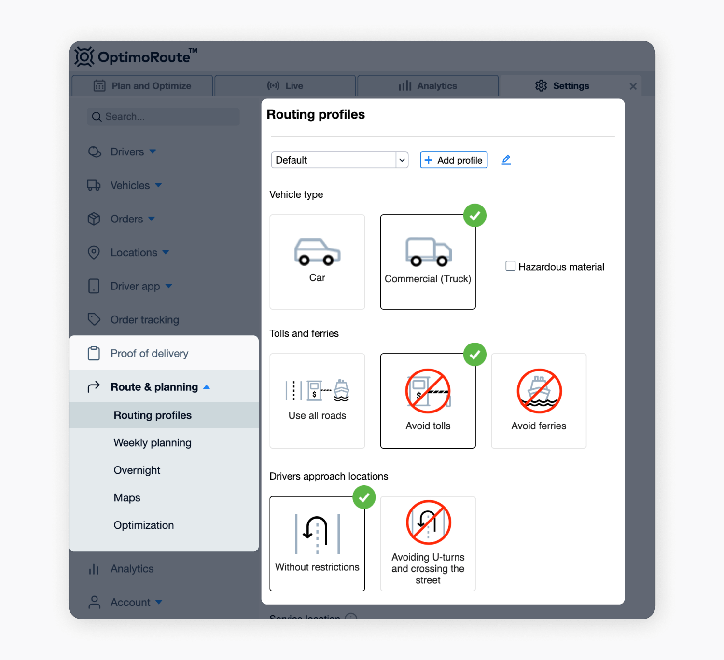Image resolution: width=724 pixels, height=660 pixels.
Task: Click the Drivers sidebar icon
Action: [95, 151]
